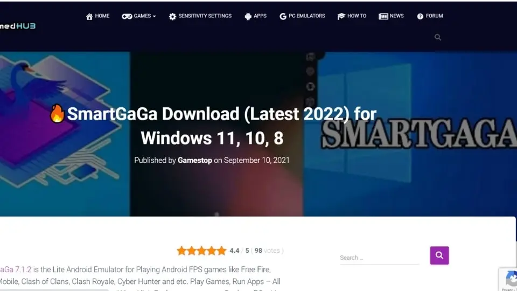Image resolution: width=517 pixels, height=291 pixels.
Task: Focus the sidebar Search text field
Action: point(379,258)
